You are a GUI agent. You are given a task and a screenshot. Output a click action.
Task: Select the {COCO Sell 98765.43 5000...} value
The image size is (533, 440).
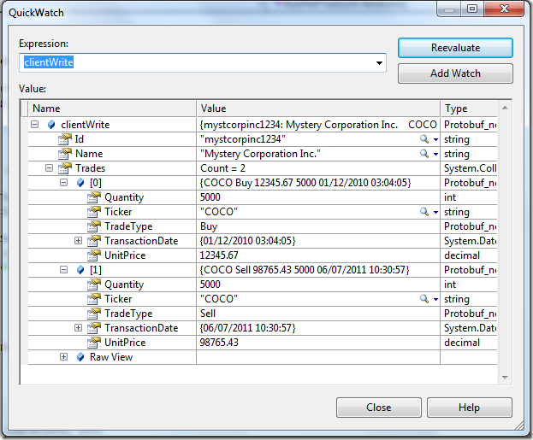(318, 270)
